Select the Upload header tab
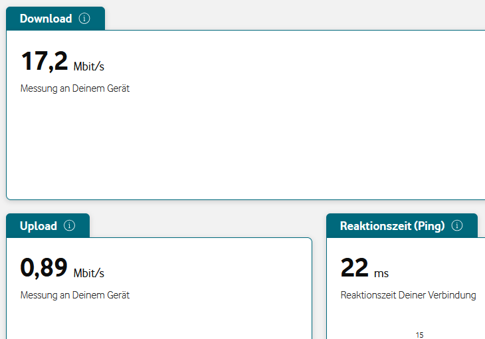 pos(39,226)
